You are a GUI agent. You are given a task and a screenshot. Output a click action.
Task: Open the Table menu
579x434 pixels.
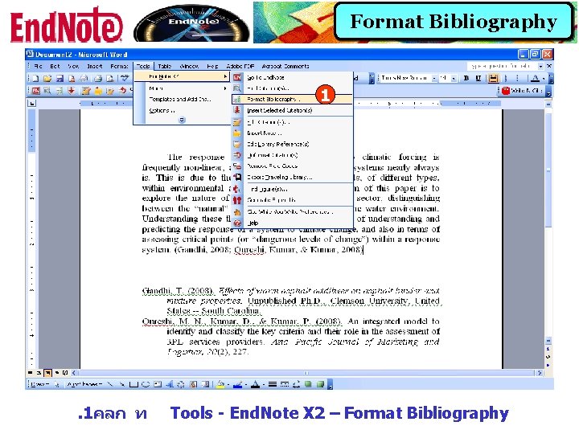tap(165, 67)
